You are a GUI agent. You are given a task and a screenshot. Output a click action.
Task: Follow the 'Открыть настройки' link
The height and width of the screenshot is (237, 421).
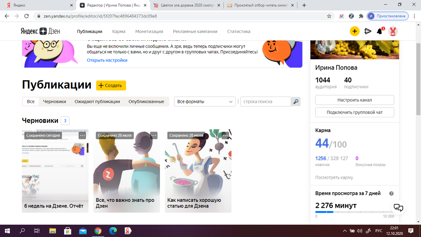[107, 60]
